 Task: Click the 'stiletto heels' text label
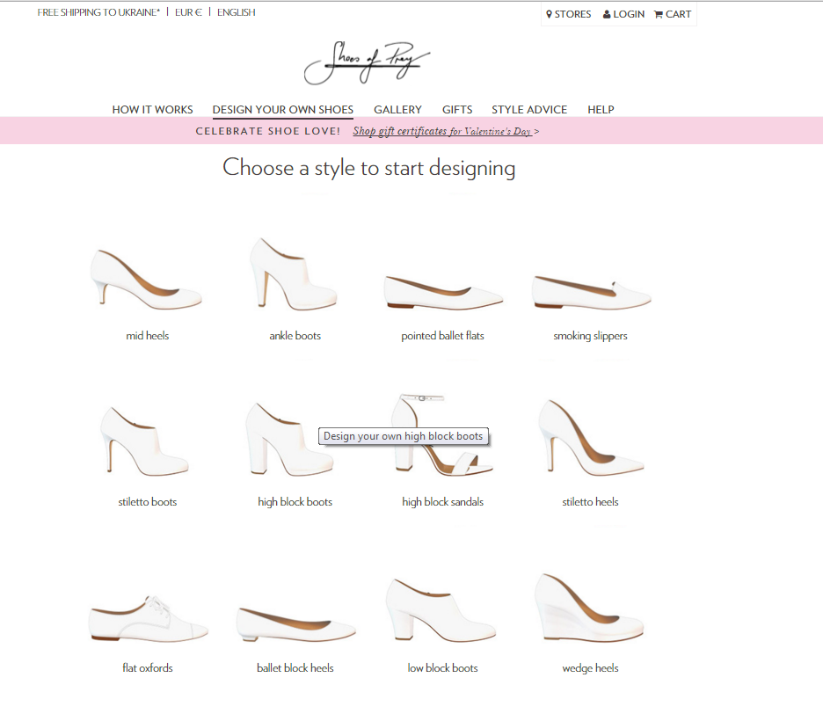tap(591, 502)
